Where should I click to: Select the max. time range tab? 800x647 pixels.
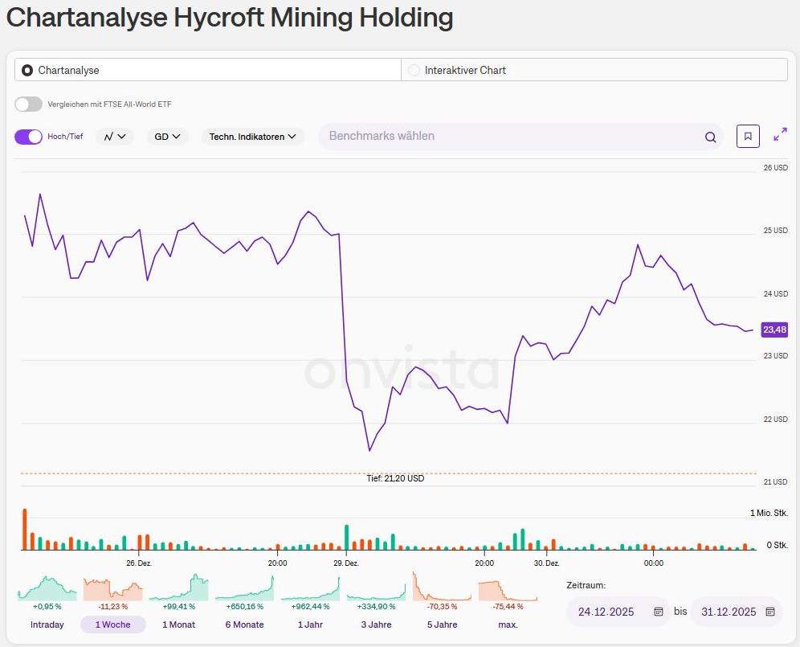click(x=508, y=624)
